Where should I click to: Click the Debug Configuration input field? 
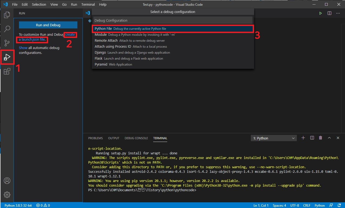[173, 20]
